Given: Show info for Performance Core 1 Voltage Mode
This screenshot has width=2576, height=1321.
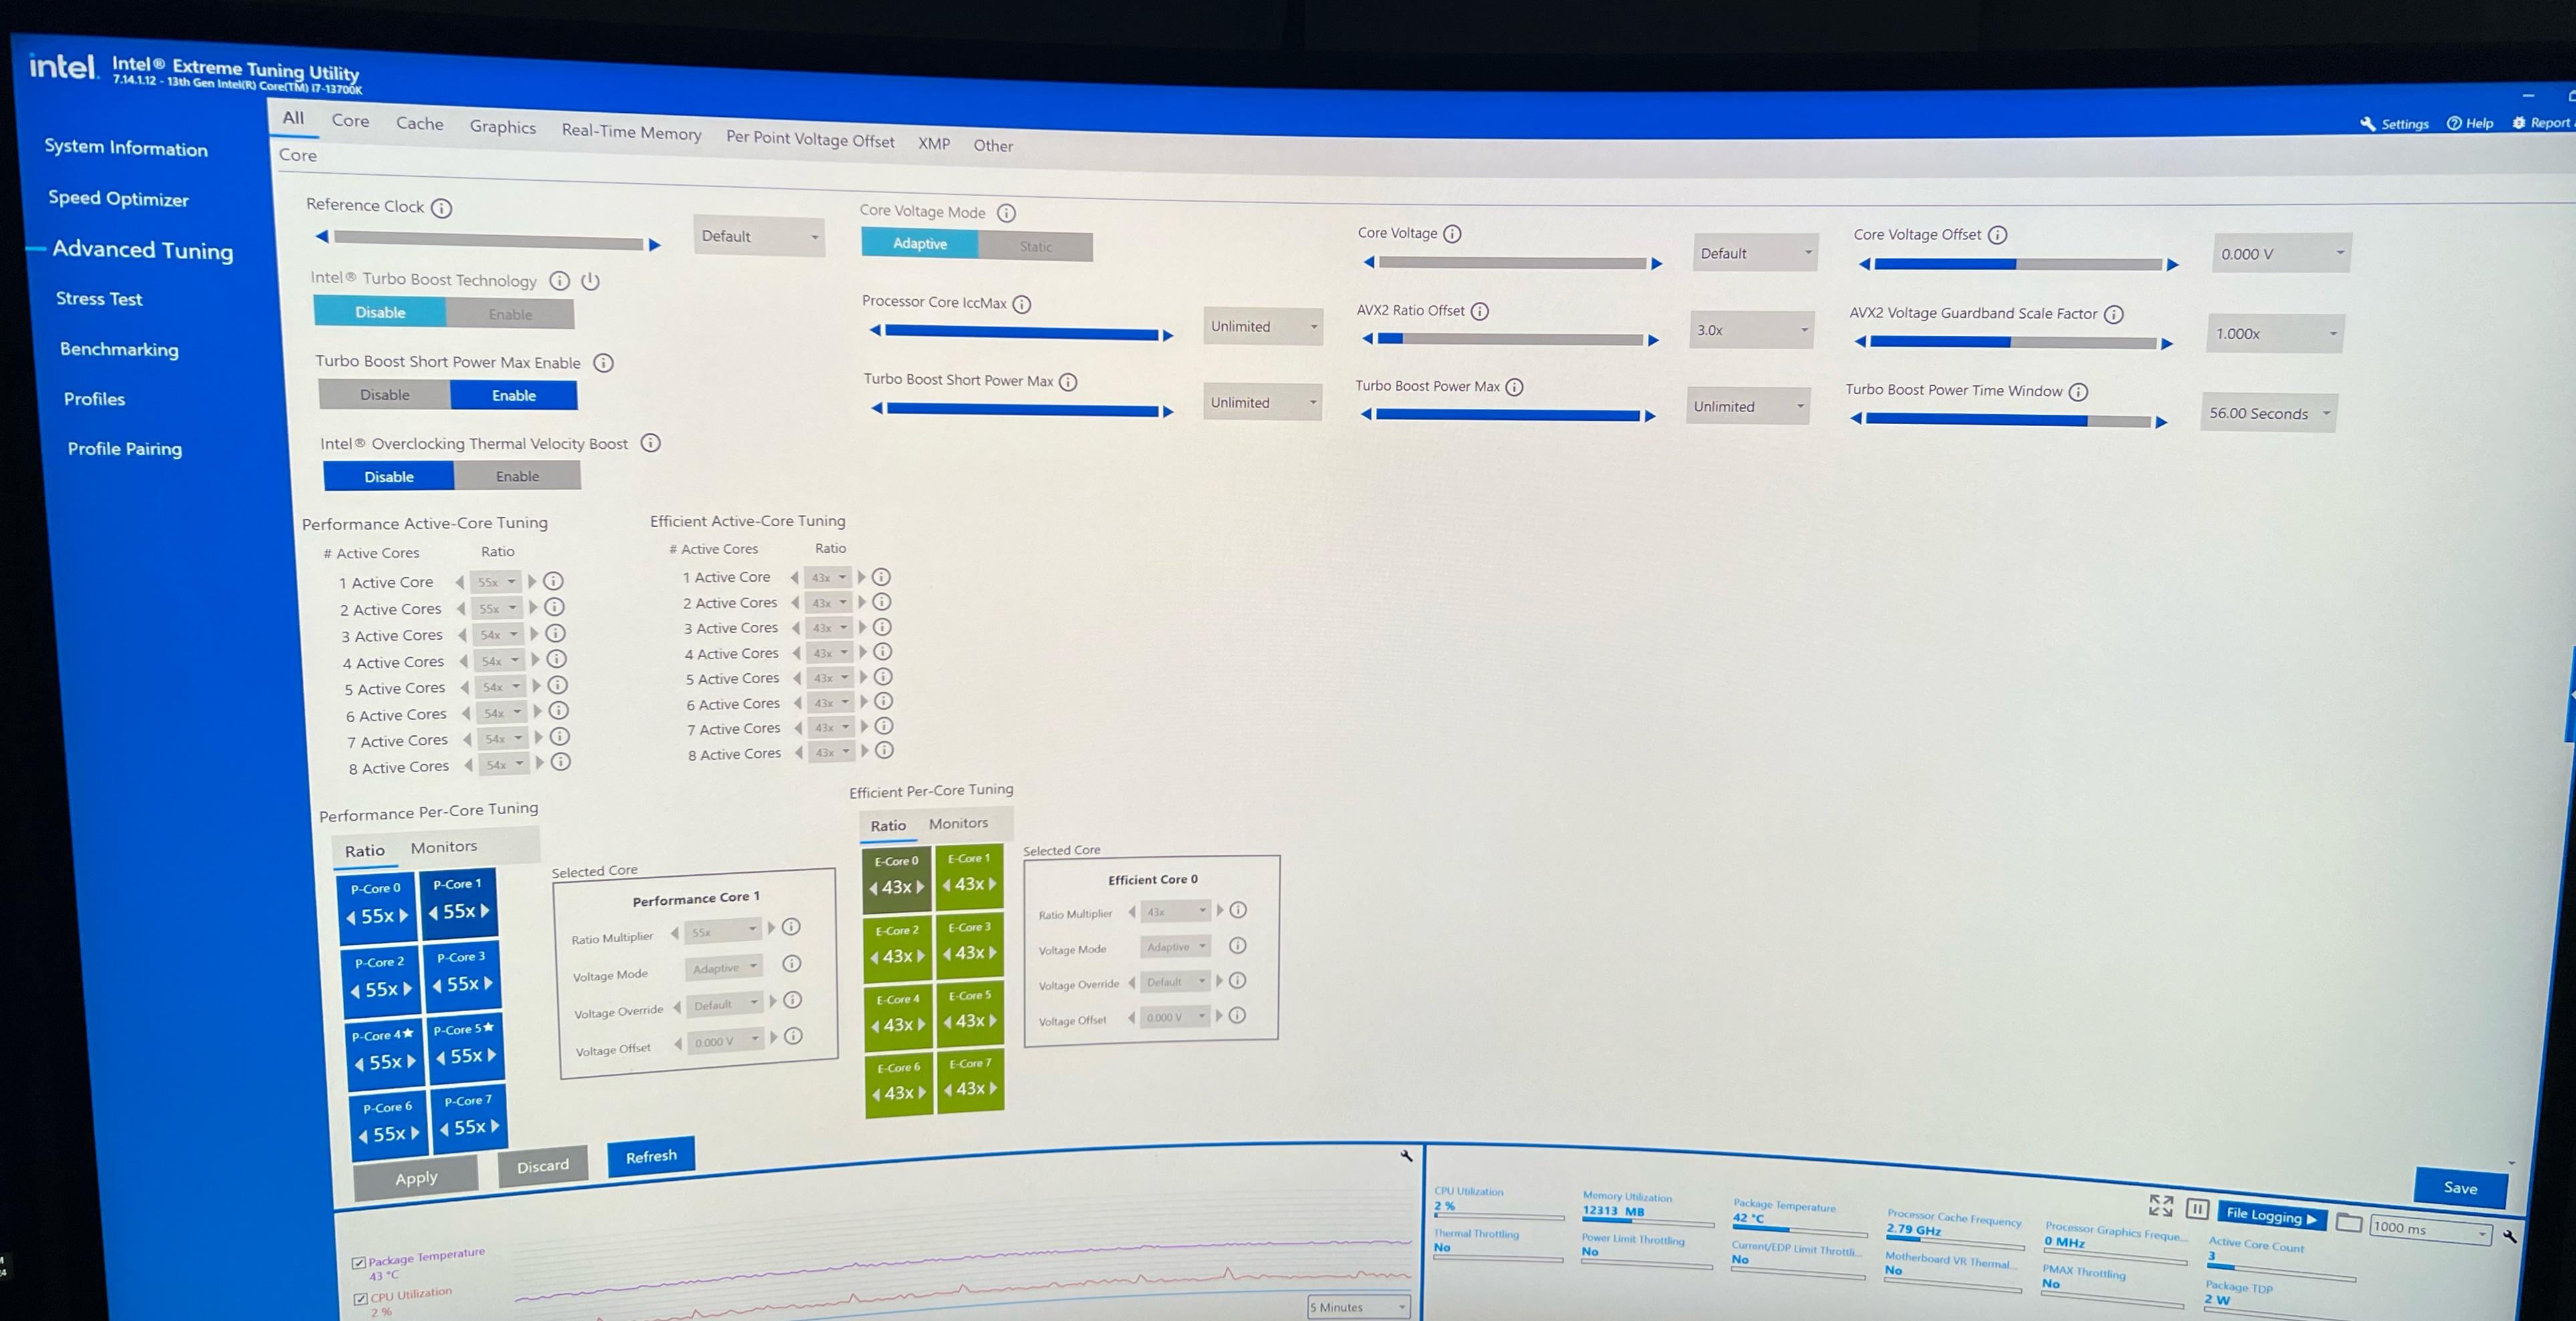Looking at the screenshot, I should [792, 963].
